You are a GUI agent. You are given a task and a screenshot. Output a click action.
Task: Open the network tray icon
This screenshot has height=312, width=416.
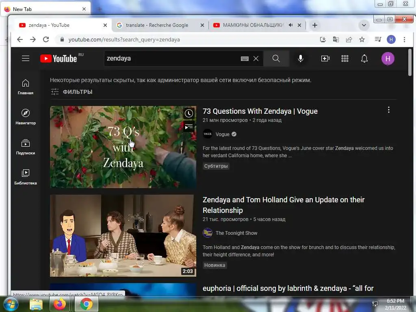click(375, 304)
